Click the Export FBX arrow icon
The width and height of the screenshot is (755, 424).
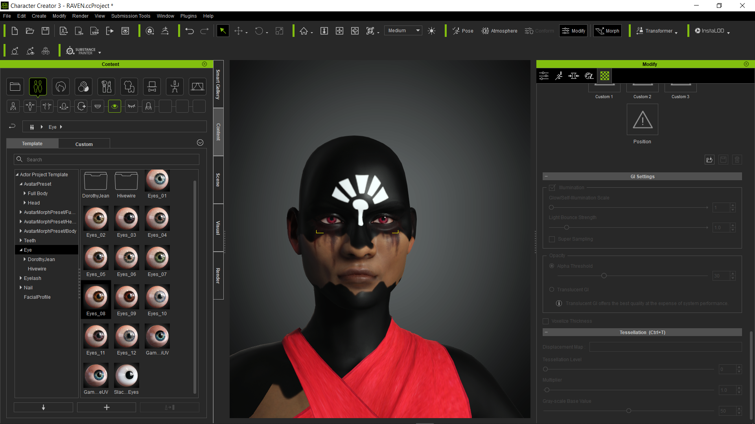[110, 31]
